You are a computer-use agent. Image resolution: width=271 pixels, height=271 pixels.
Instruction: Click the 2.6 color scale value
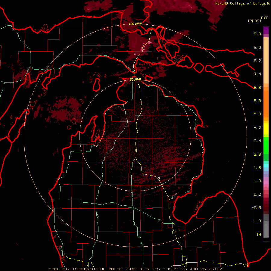click(257, 154)
